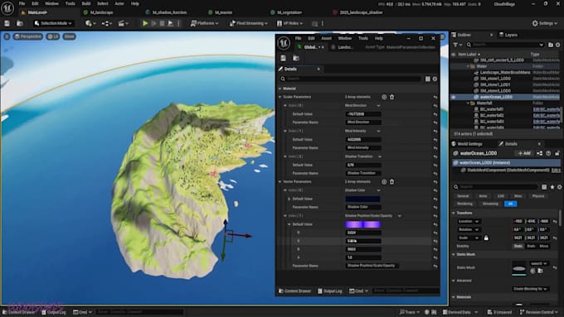Screen dimensions: 564x317
Task: Open the Build menu in main editor
Action: pyautogui.click(x=86, y=3)
